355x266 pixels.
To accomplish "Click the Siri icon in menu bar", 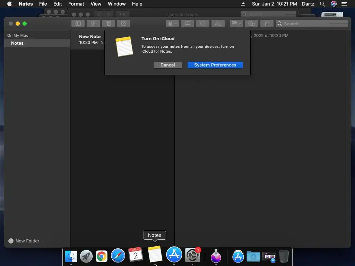I will click(x=334, y=4).
